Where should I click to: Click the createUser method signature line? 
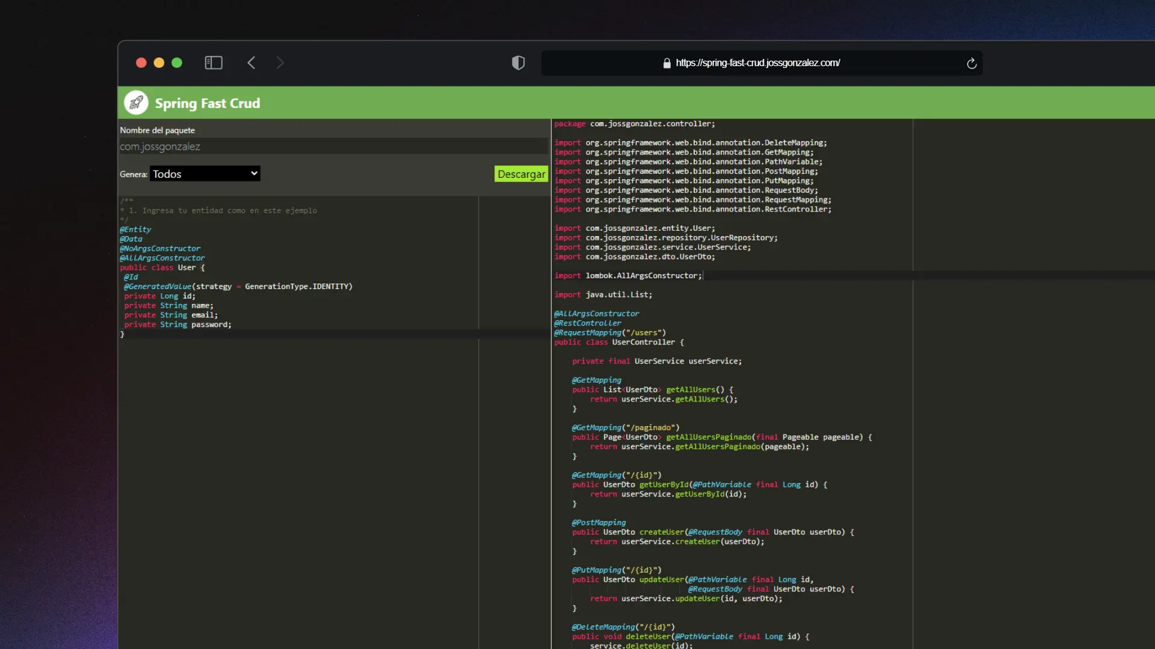pyautogui.click(x=713, y=532)
